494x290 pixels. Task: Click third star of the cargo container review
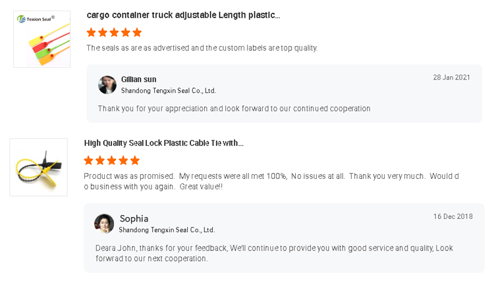click(114, 32)
